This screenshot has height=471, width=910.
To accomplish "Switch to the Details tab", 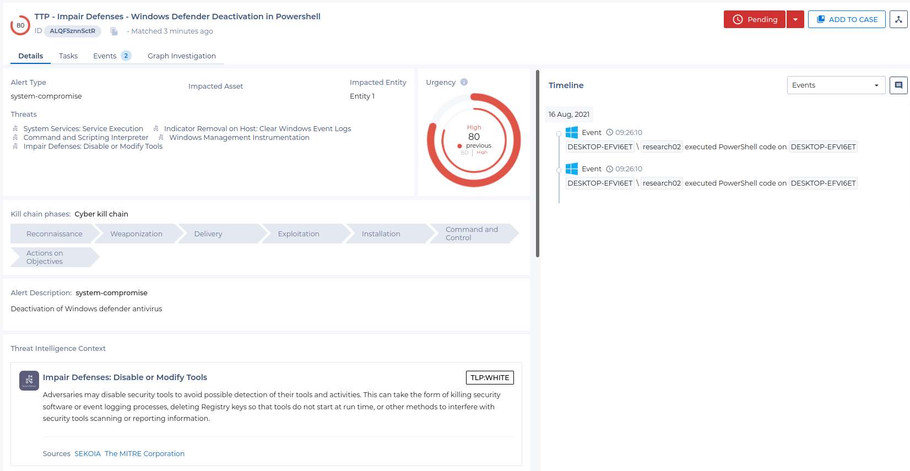I will (31, 56).
